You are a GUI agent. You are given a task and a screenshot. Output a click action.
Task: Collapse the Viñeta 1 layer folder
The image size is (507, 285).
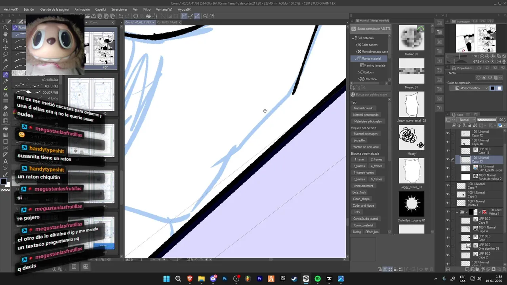pyautogui.click(x=457, y=212)
